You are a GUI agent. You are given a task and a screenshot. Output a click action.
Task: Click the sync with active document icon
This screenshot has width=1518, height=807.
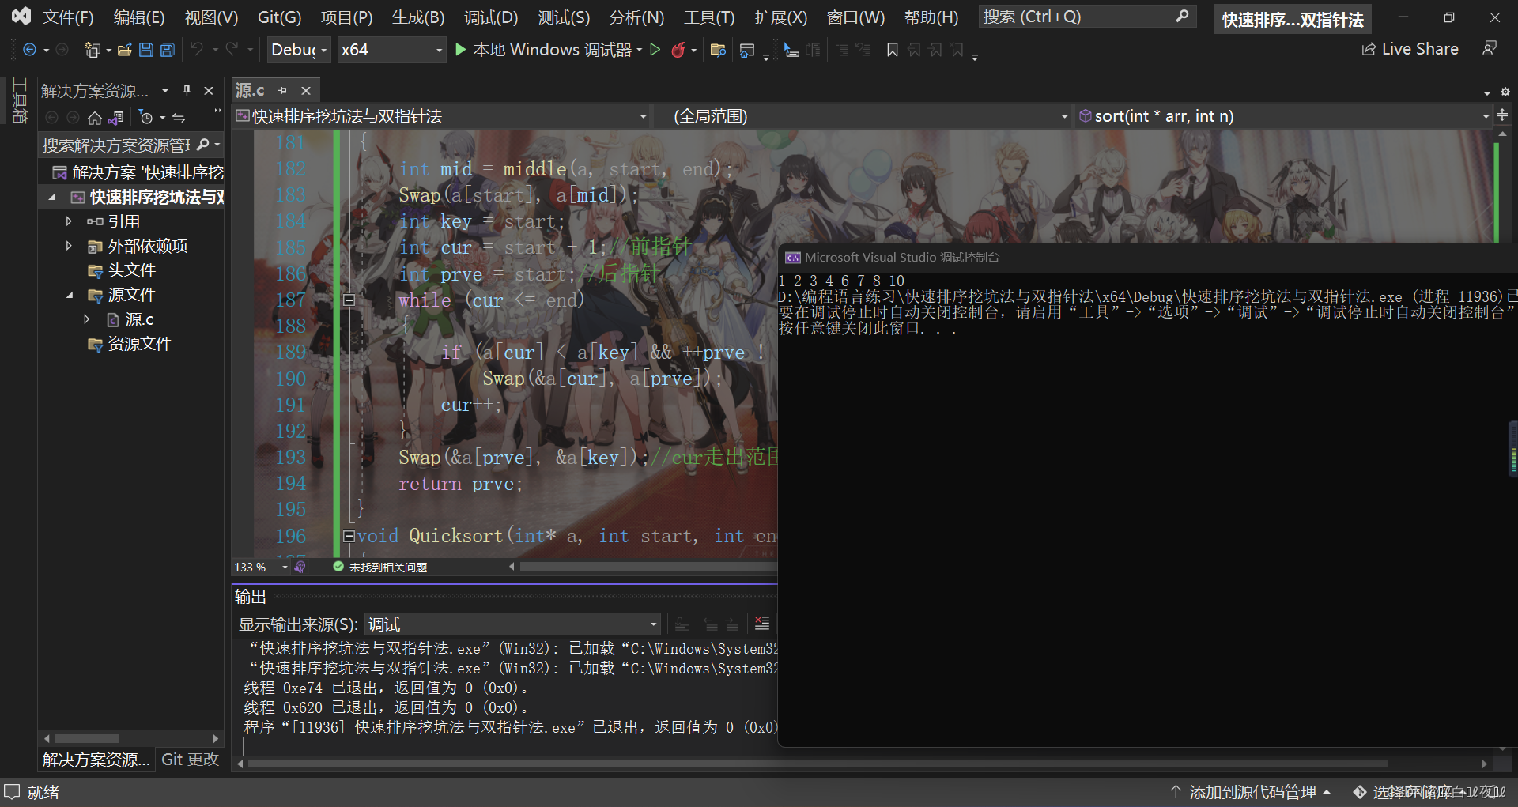tap(179, 118)
